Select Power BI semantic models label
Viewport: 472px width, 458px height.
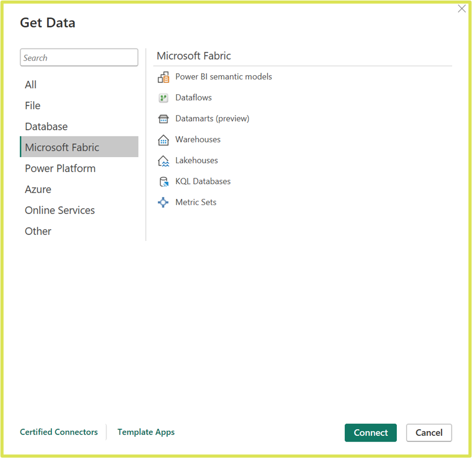(224, 77)
